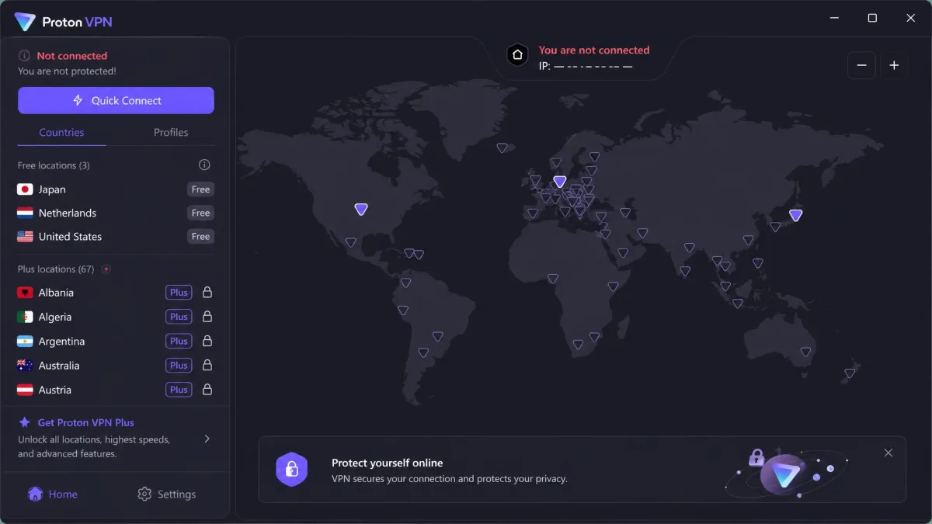This screenshot has width=932, height=524.
Task: Select Argentina in the country list
Action: [116, 341]
